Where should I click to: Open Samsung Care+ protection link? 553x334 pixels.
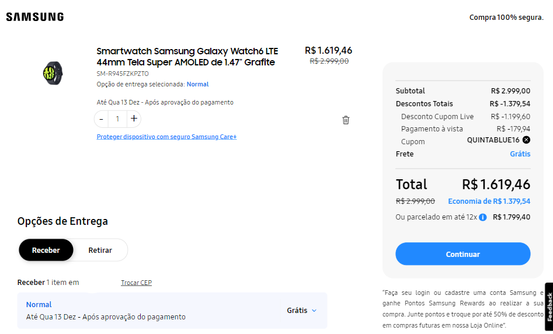(x=166, y=137)
